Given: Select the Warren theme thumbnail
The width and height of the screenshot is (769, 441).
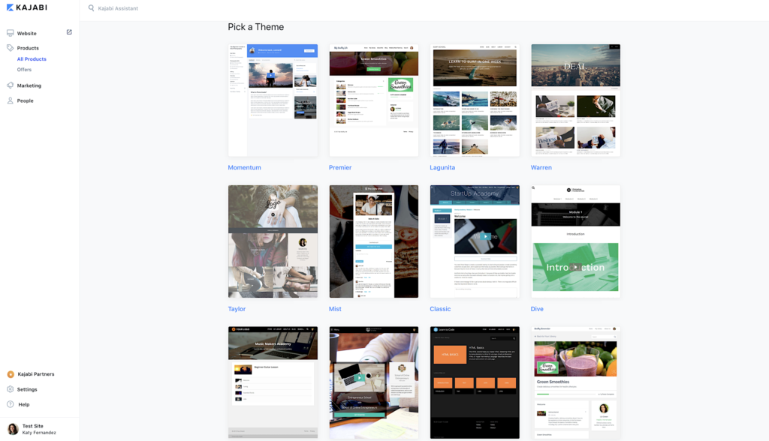Looking at the screenshot, I should [x=576, y=100].
